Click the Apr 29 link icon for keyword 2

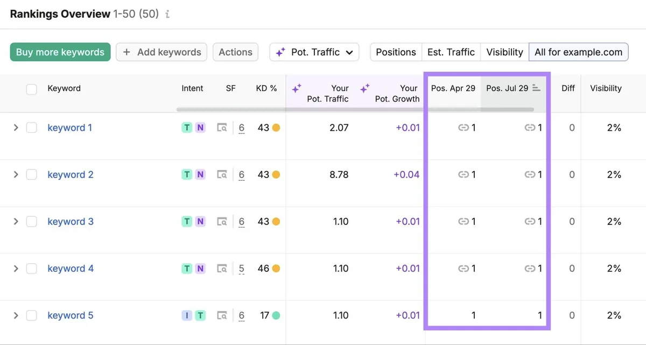tap(463, 175)
